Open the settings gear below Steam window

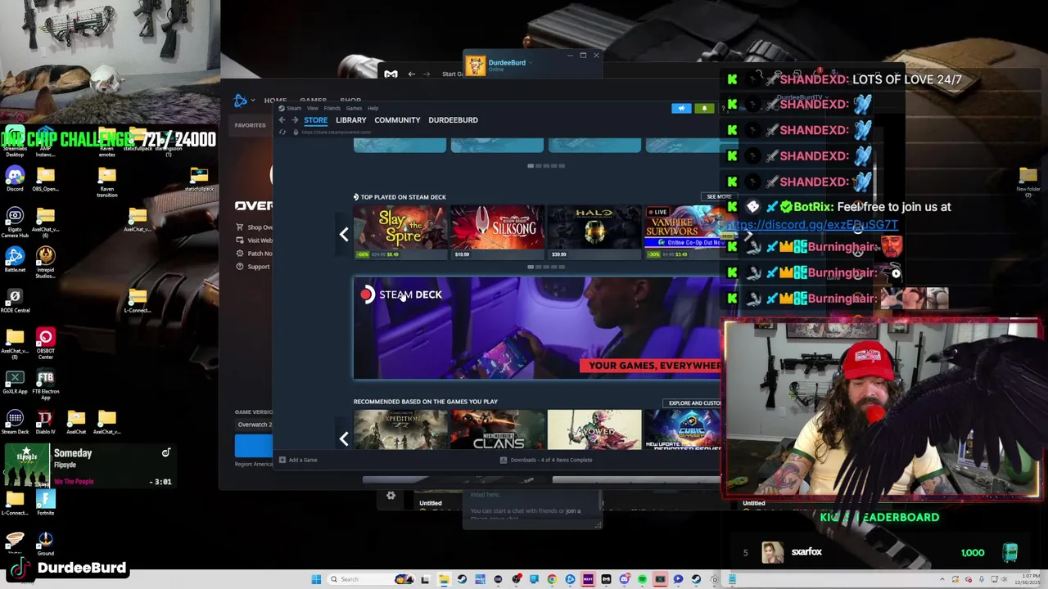click(x=391, y=496)
